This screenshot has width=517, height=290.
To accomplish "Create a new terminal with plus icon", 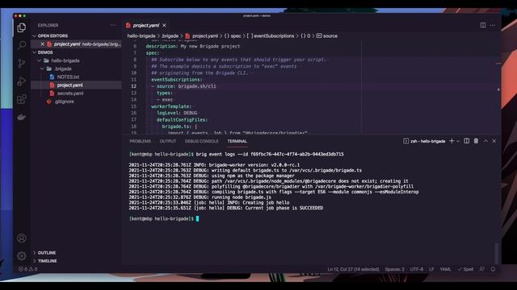I will click(452, 141).
